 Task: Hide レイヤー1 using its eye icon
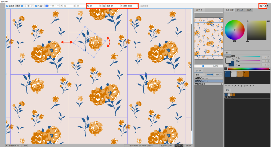196,78
